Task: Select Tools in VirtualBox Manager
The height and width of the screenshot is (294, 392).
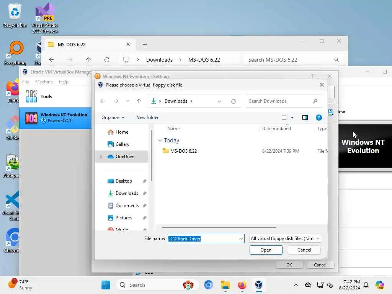Action: pyautogui.click(x=56, y=96)
